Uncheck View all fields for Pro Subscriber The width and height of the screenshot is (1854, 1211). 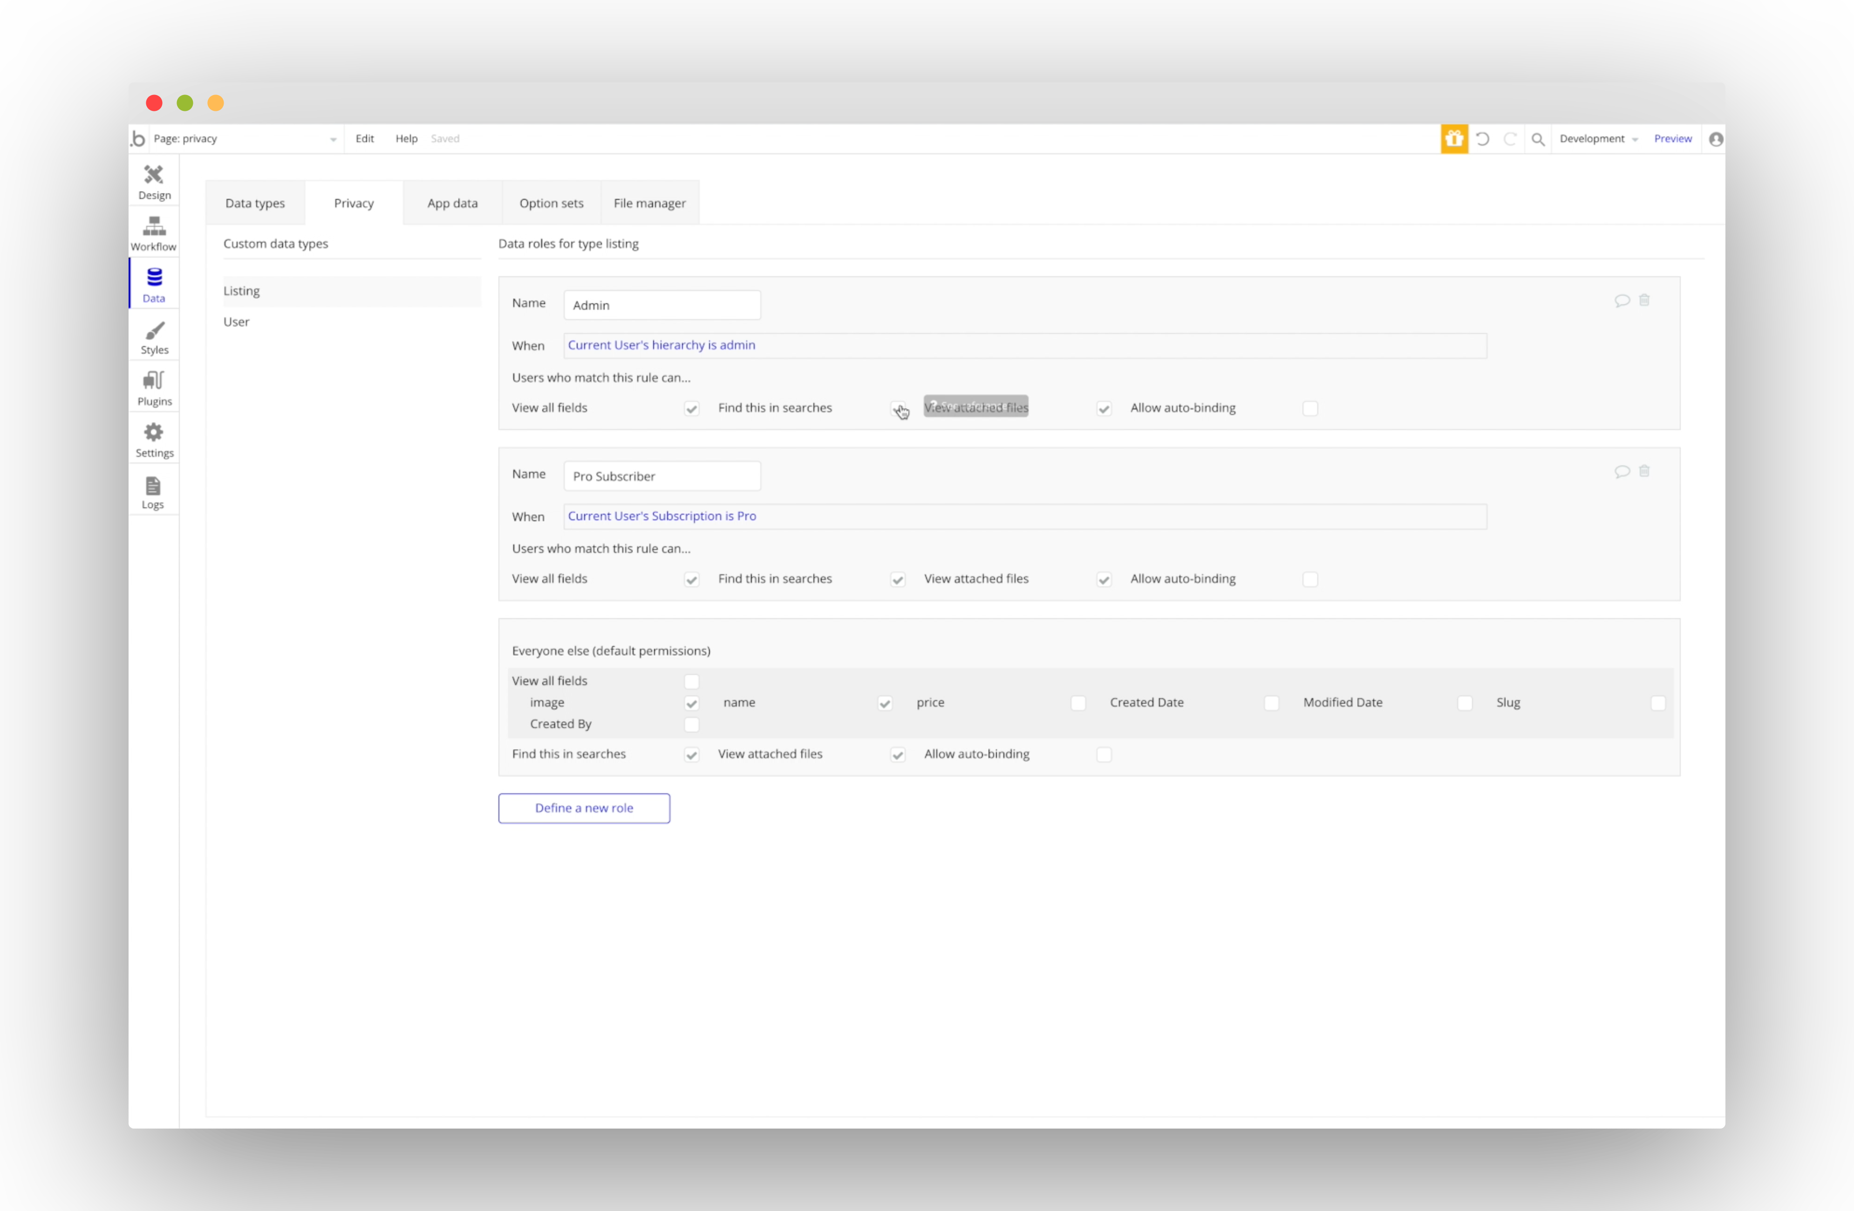[692, 579]
